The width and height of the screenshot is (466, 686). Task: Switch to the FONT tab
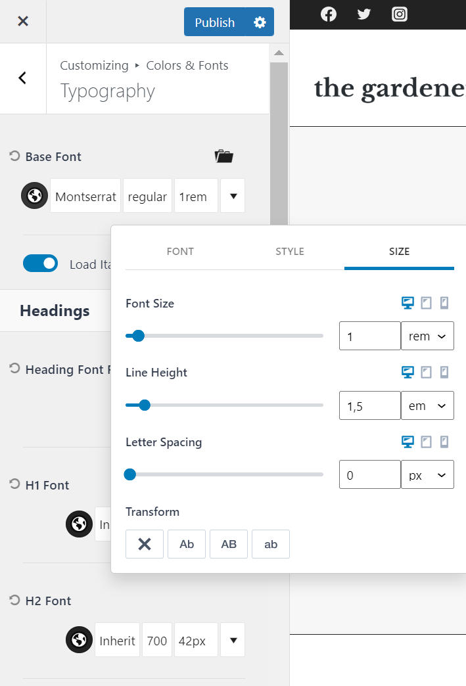[x=180, y=252]
